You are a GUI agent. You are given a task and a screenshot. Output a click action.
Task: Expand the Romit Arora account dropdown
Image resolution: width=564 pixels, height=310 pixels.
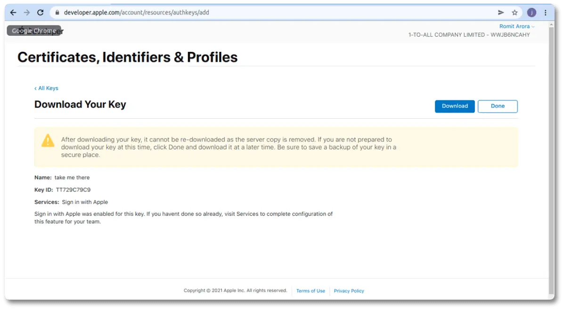[517, 26]
